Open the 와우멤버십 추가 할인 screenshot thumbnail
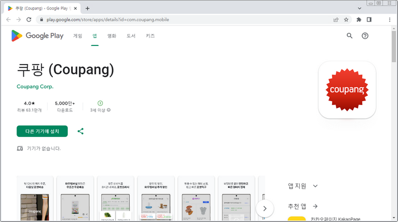Image resolution: width=398 pixels, height=222 pixels. point(156,198)
